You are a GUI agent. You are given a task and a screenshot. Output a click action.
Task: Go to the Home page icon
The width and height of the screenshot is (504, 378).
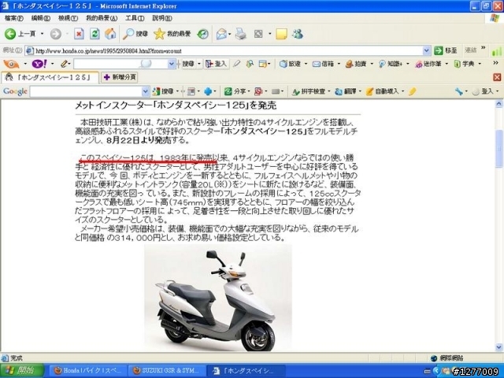pos(110,34)
